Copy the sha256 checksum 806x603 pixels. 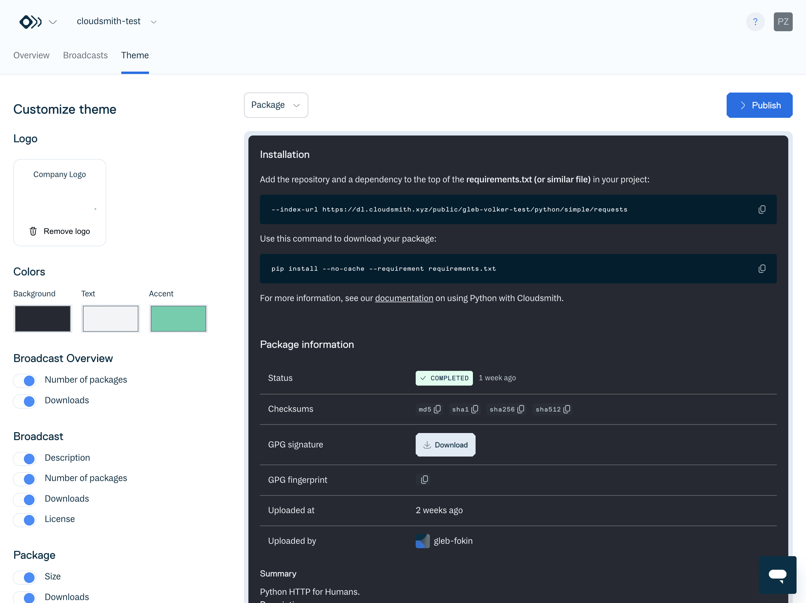(x=521, y=409)
